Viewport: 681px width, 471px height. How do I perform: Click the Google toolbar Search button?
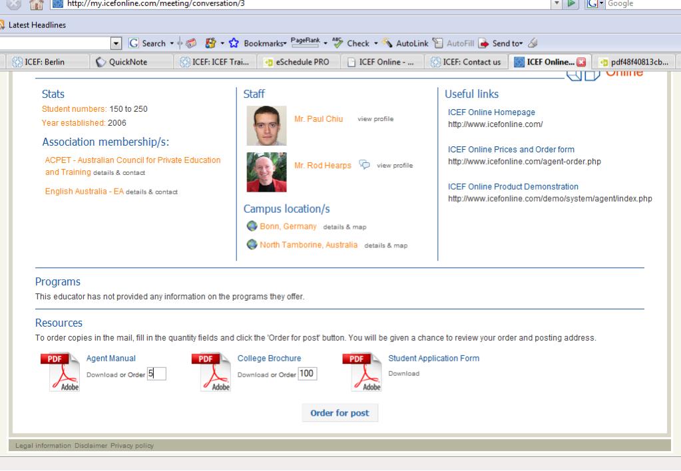(x=147, y=43)
